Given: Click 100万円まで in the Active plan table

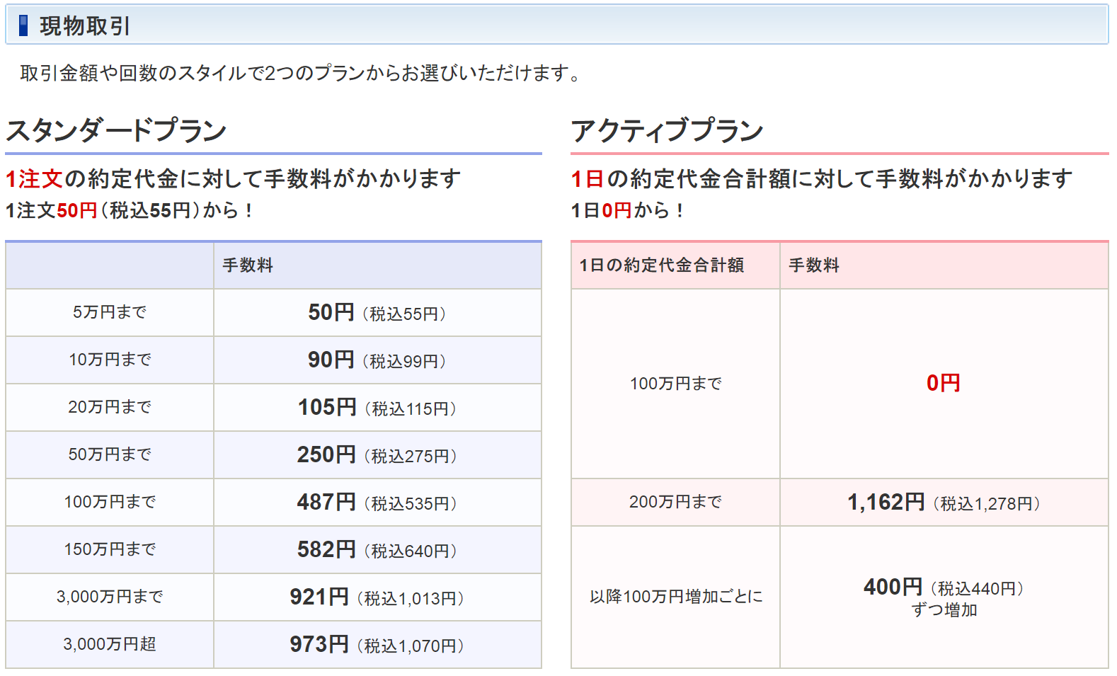Looking at the screenshot, I should point(675,384).
